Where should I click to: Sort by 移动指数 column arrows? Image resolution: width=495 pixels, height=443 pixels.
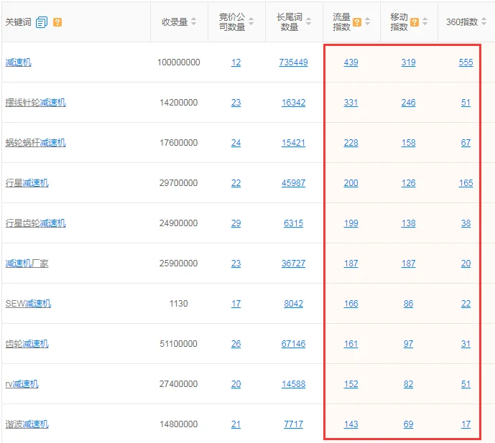click(425, 22)
